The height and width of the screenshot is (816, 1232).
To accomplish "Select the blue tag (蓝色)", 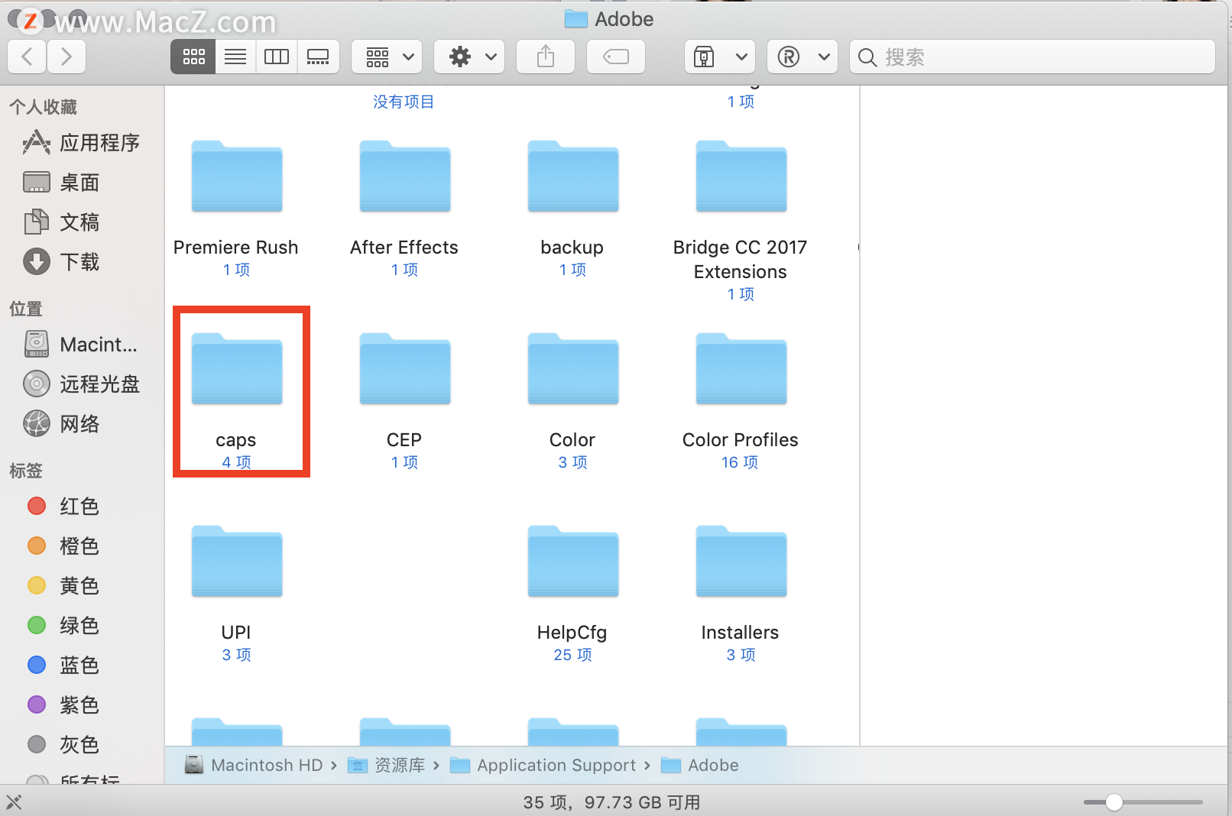I will click(x=63, y=665).
